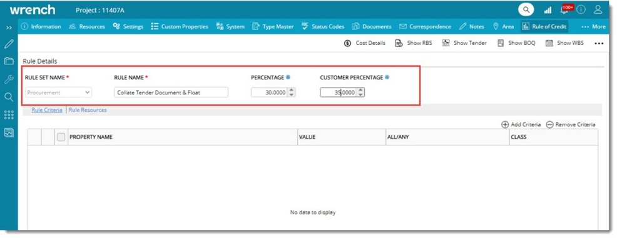
Task: Click the Add Criteria button
Action: tap(521, 124)
